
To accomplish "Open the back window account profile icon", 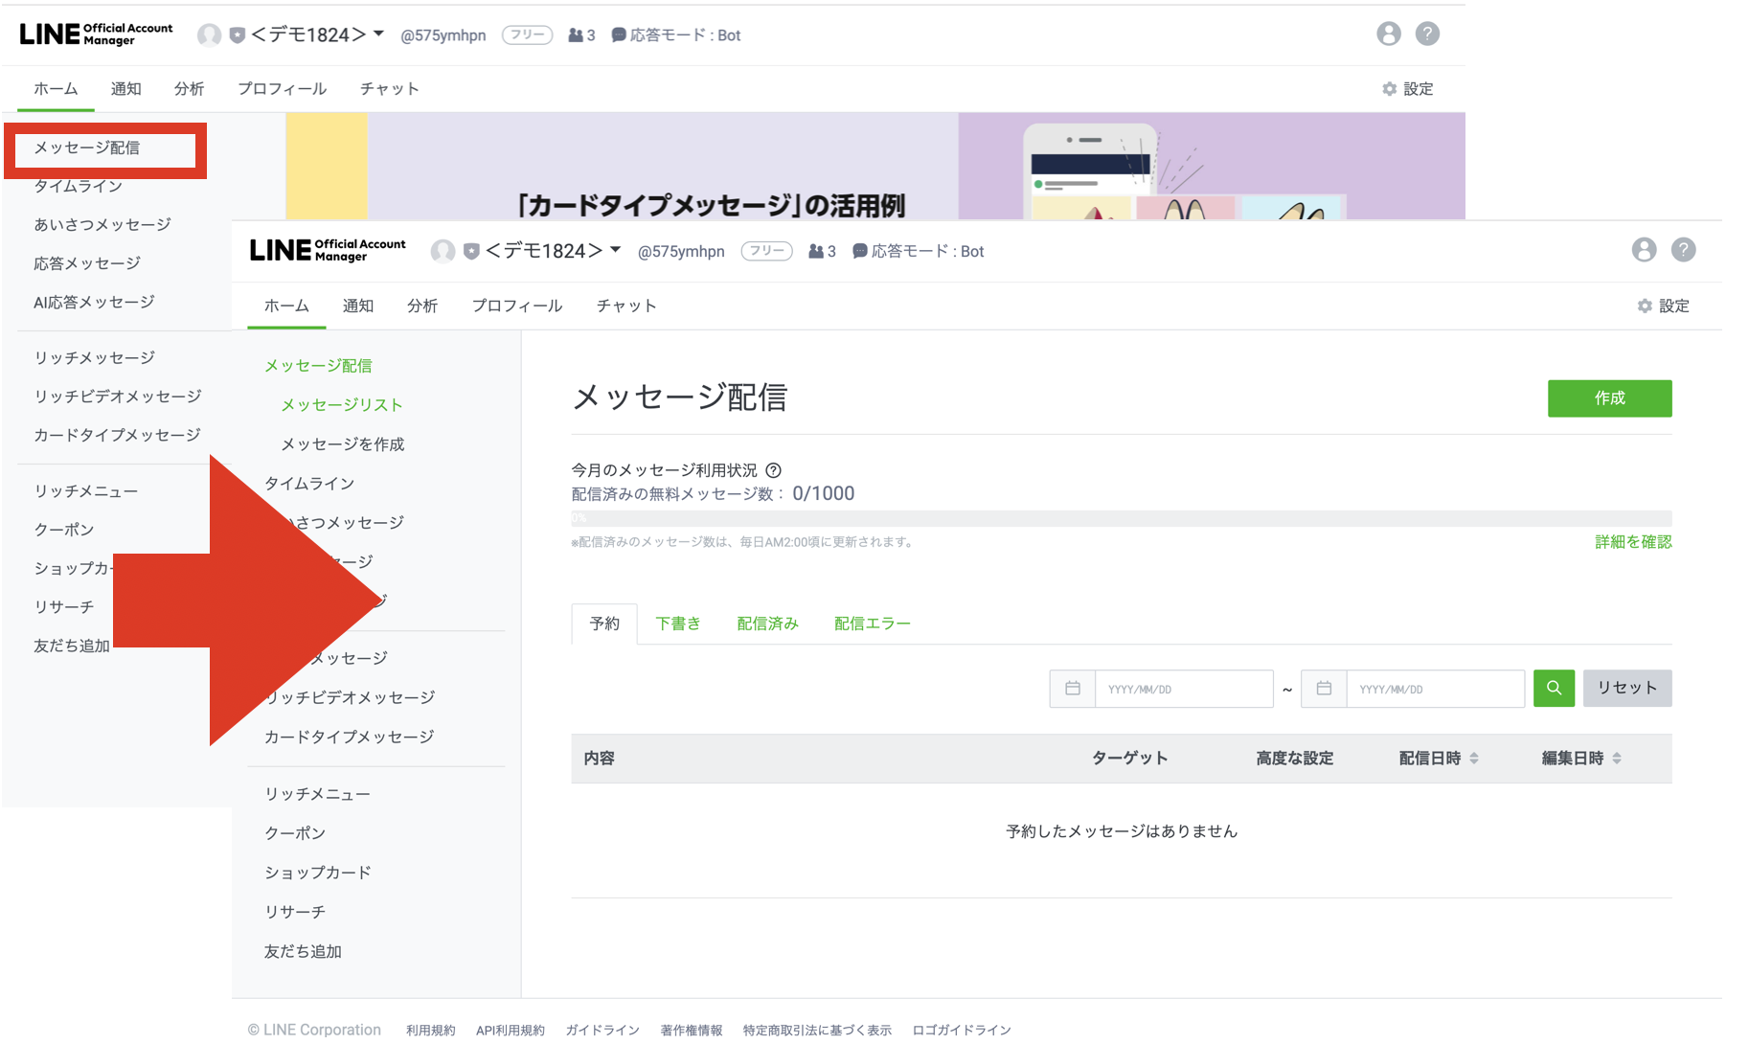I will point(1388,34).
